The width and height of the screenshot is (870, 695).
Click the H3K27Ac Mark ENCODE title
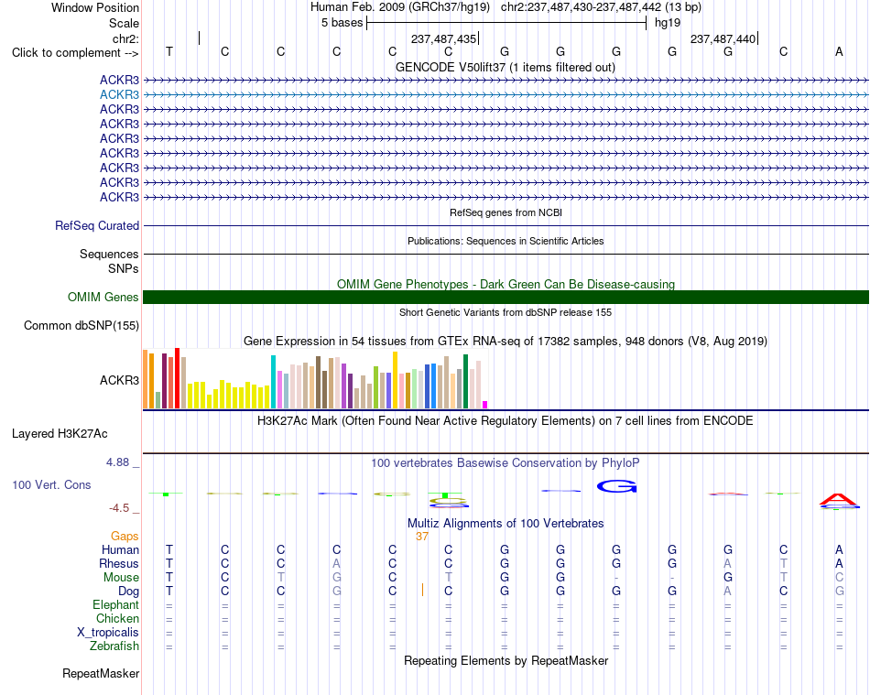pyautogui.click(x=506, y=421)
